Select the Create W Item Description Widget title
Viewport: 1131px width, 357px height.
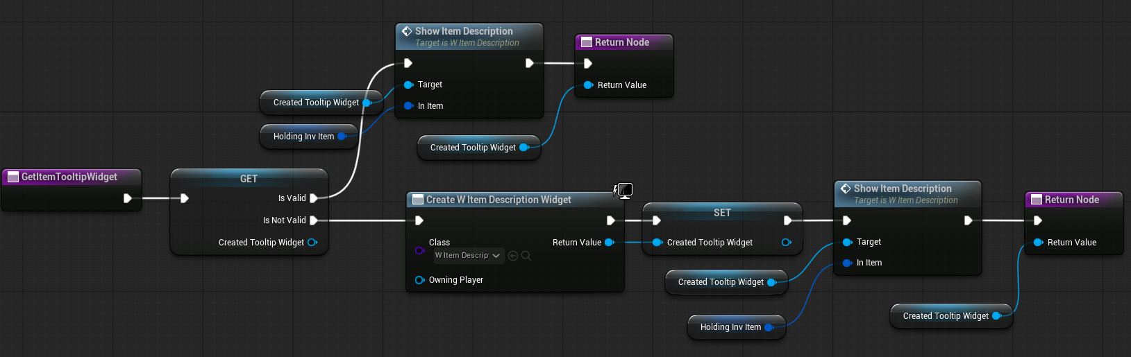(499, 200)
